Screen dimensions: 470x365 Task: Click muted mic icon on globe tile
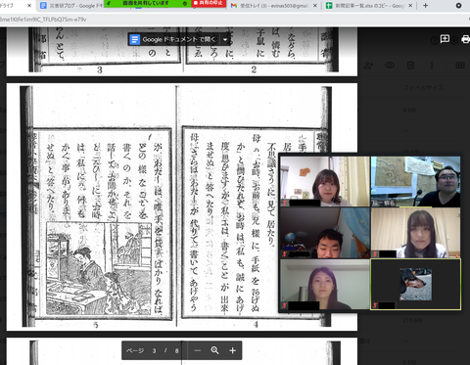point(285,254)
